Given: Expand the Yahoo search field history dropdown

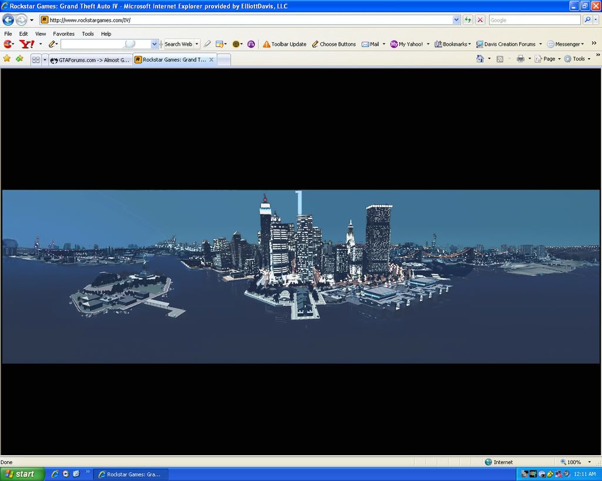Looking at the screenshot, I should click(155, 44).
